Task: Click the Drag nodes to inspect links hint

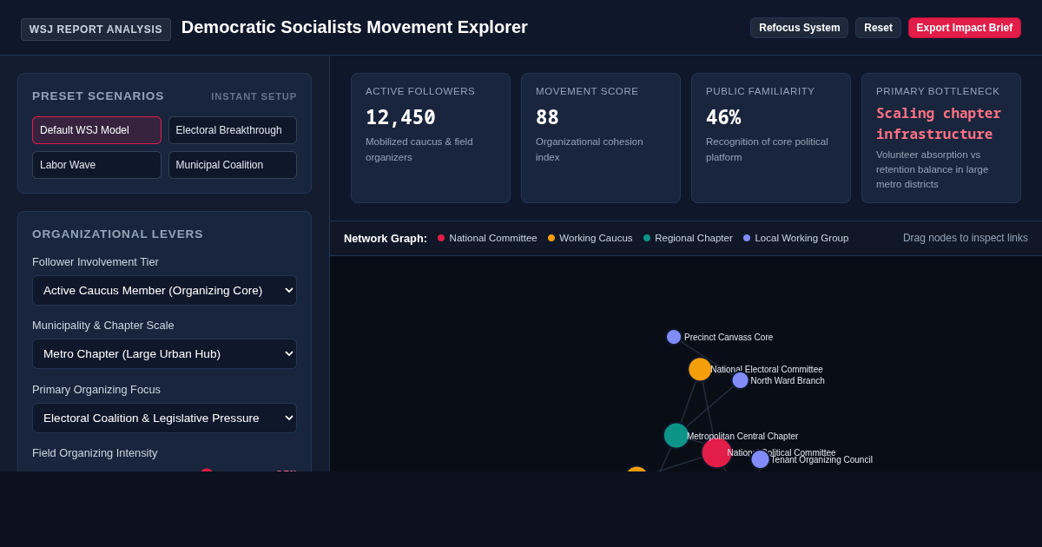Action: (x=966, y=238)
